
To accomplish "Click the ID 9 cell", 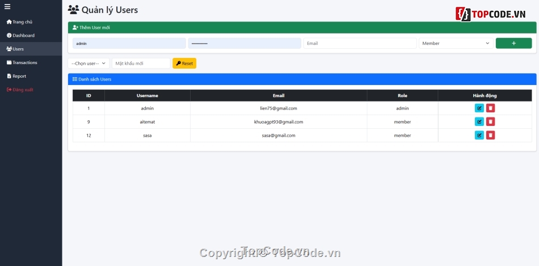I will click(89, 122).
